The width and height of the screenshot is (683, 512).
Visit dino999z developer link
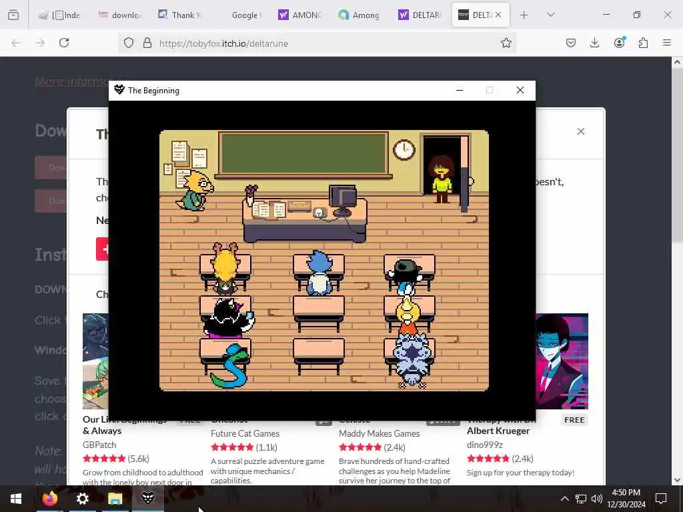pos(484,445)
